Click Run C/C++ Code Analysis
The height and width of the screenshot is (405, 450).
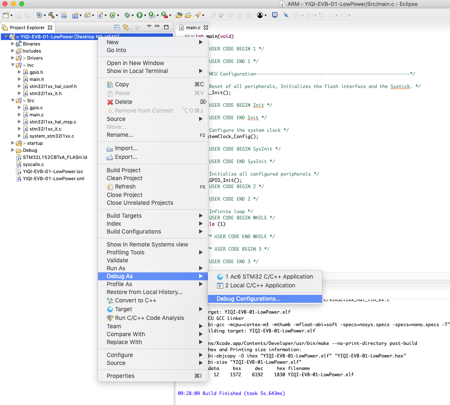tap(153, 318)
